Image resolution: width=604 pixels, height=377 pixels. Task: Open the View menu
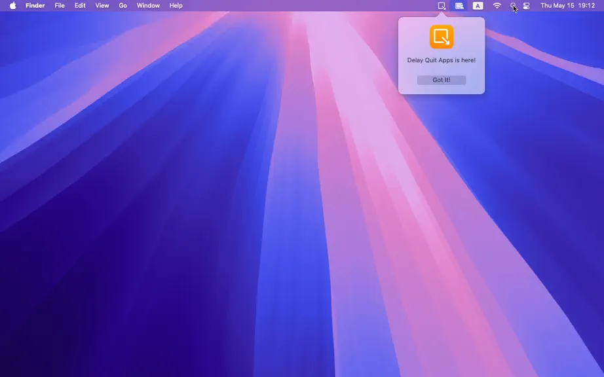point(102,5)
